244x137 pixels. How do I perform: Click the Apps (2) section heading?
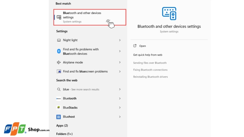62,125
